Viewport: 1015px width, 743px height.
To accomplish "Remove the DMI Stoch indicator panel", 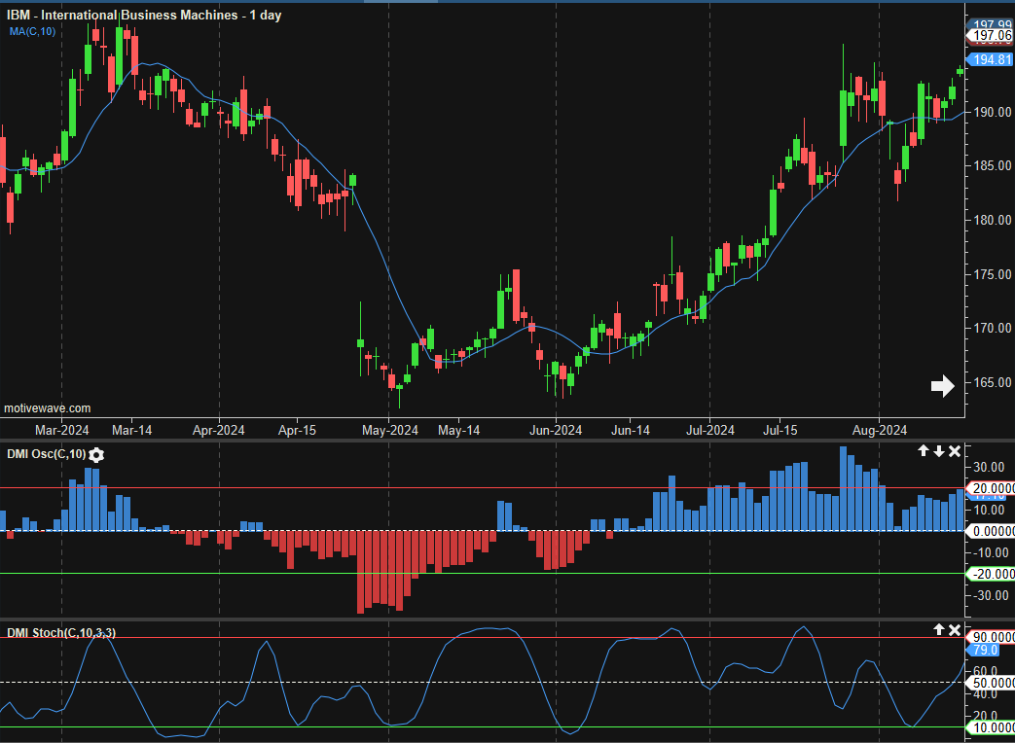I will [955, 630].
